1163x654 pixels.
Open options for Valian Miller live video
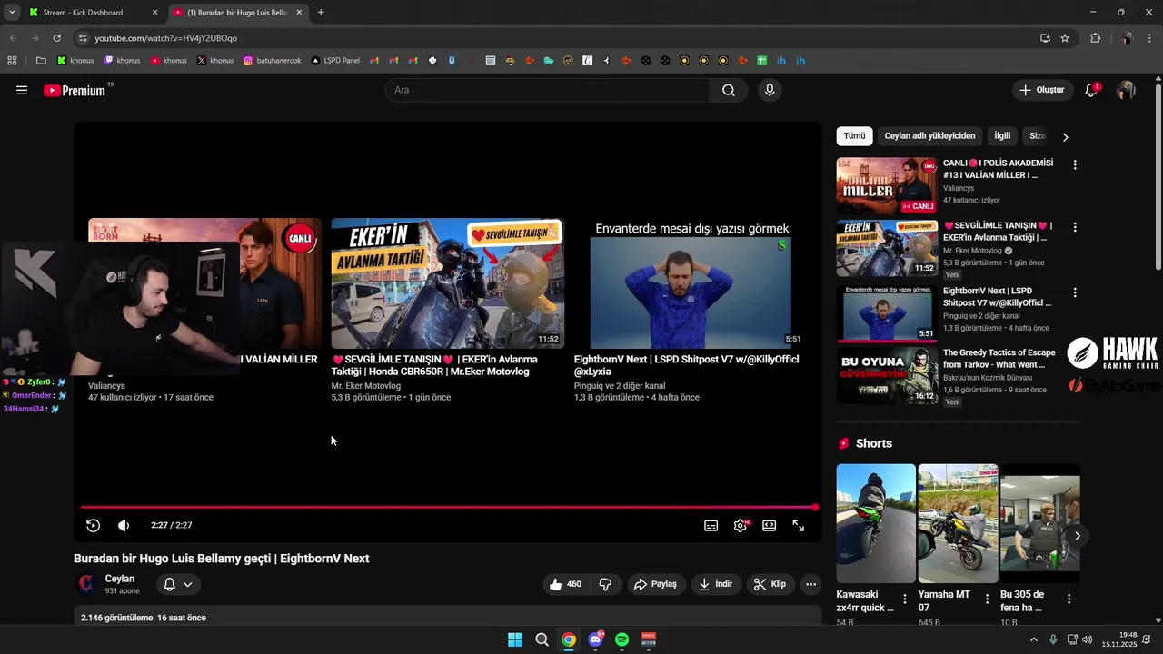tap(1075, 165)
